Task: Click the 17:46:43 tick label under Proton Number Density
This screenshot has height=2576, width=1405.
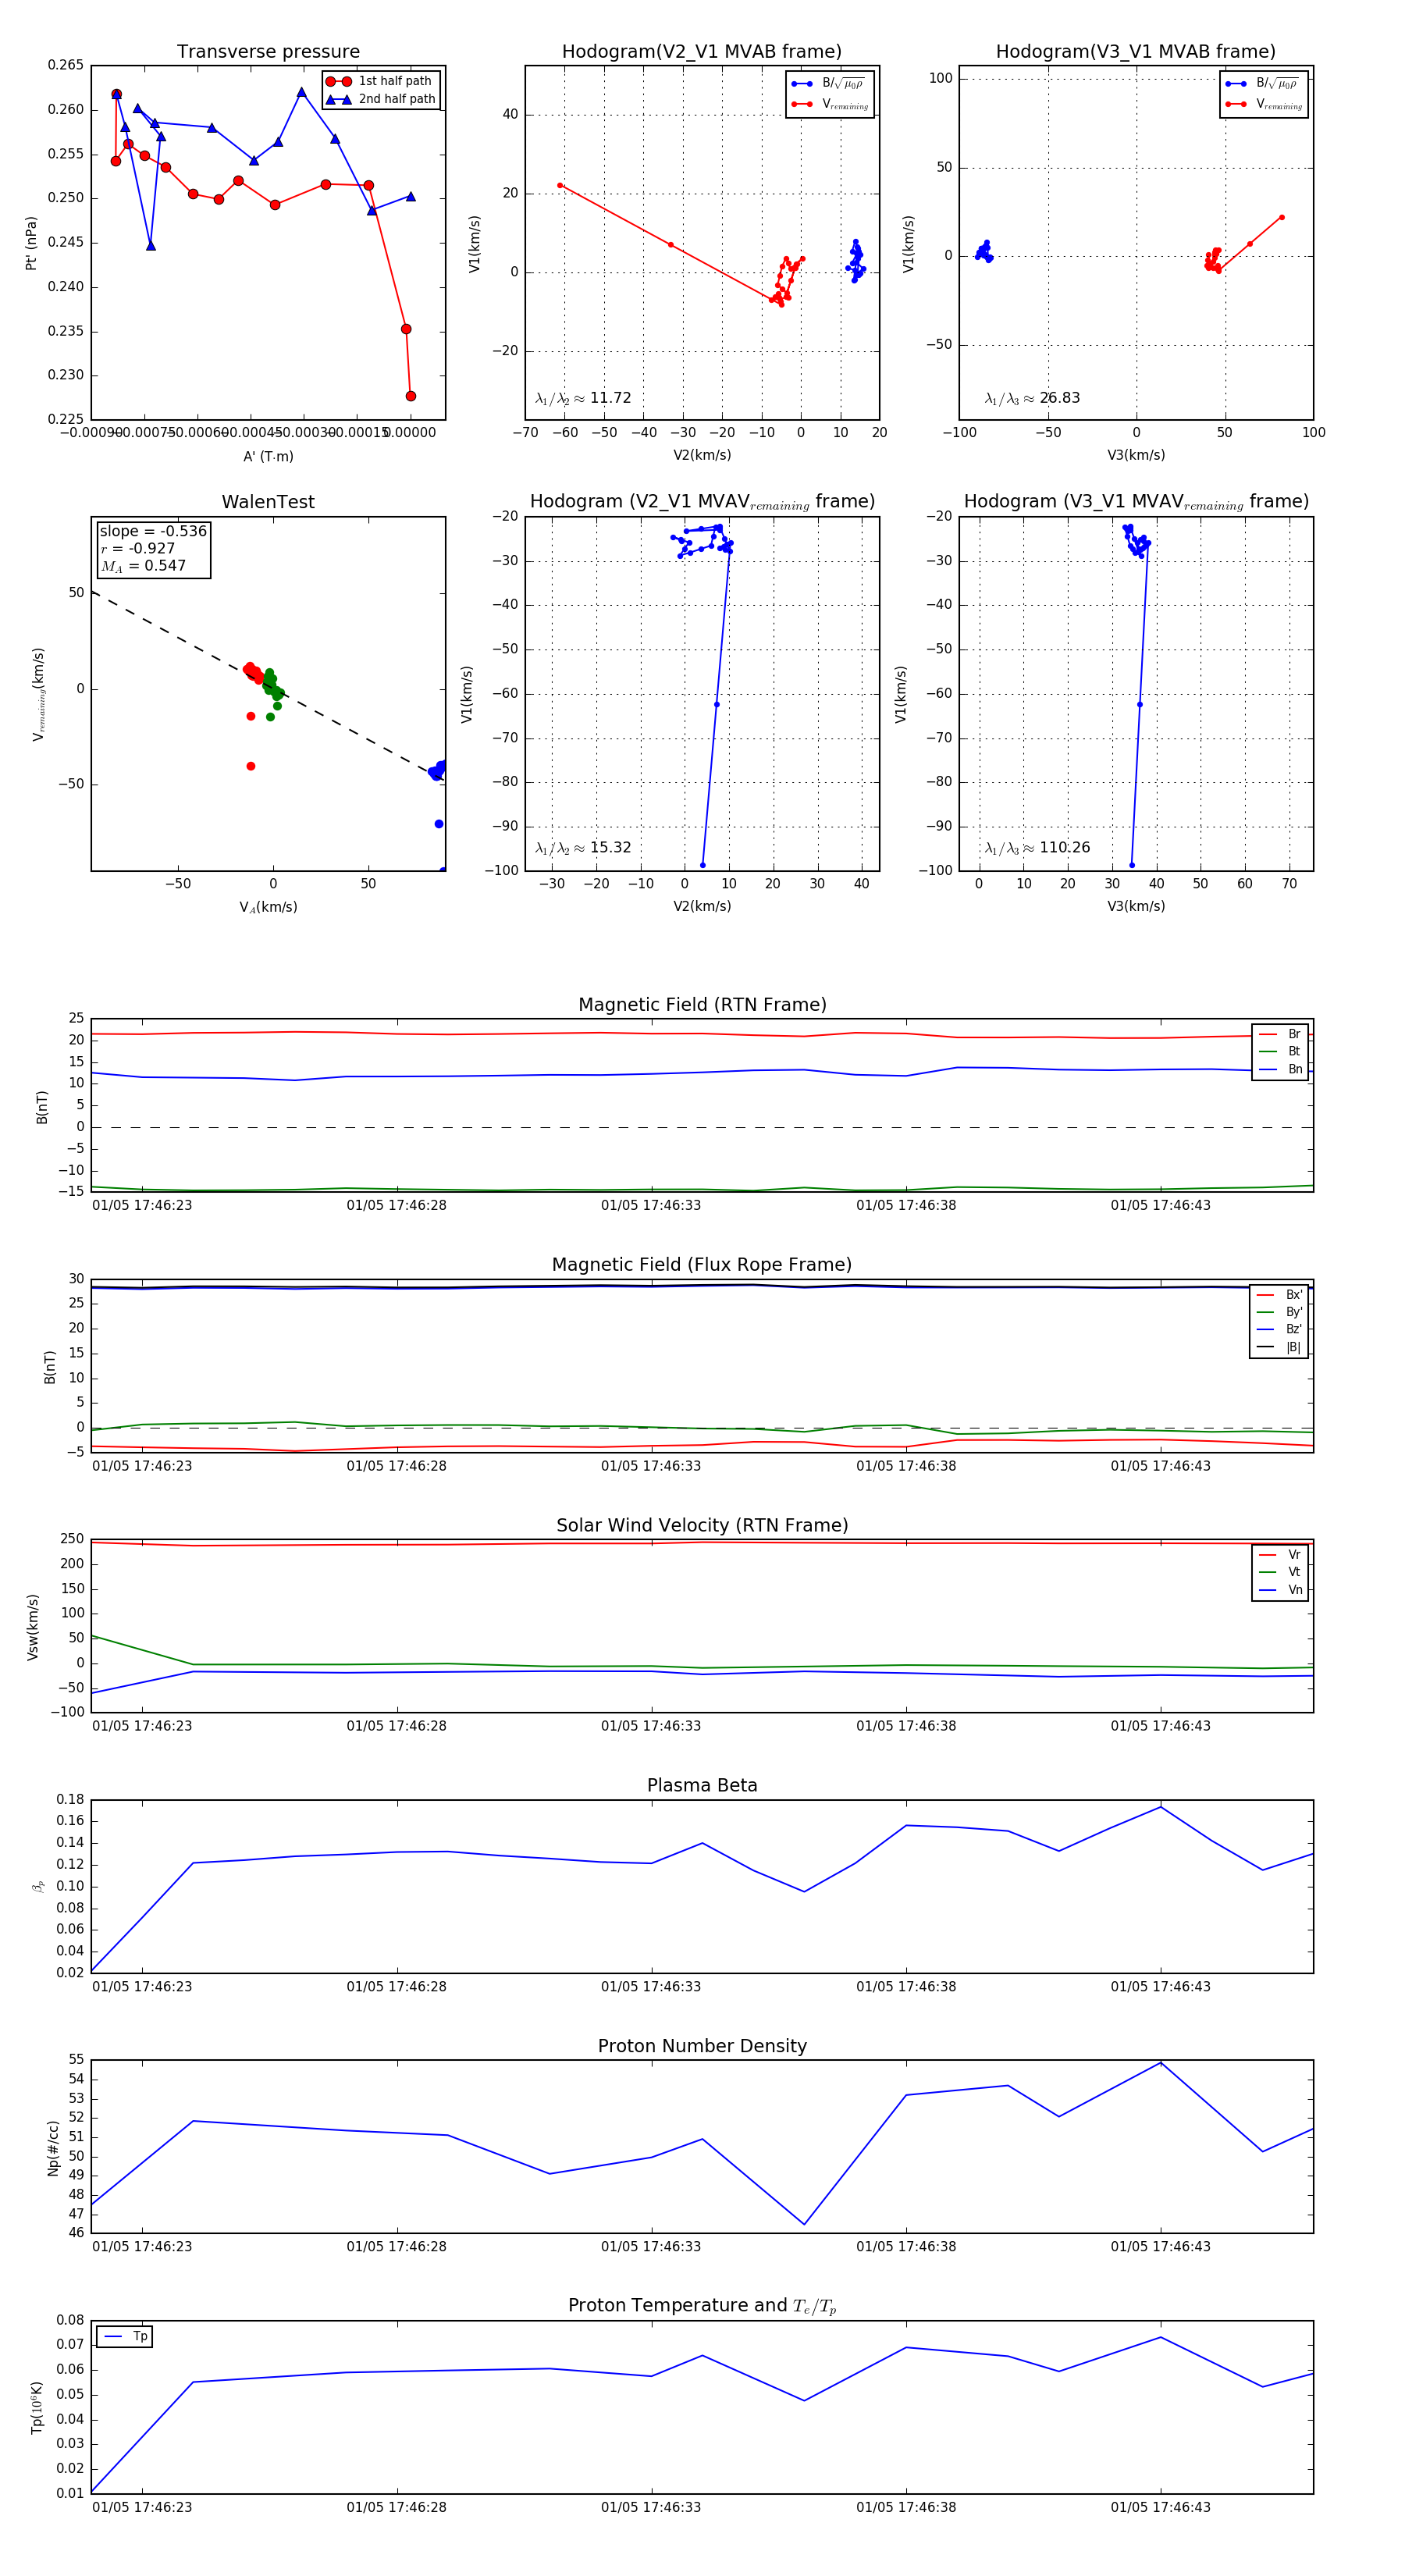Action: pos(1160,2246)
